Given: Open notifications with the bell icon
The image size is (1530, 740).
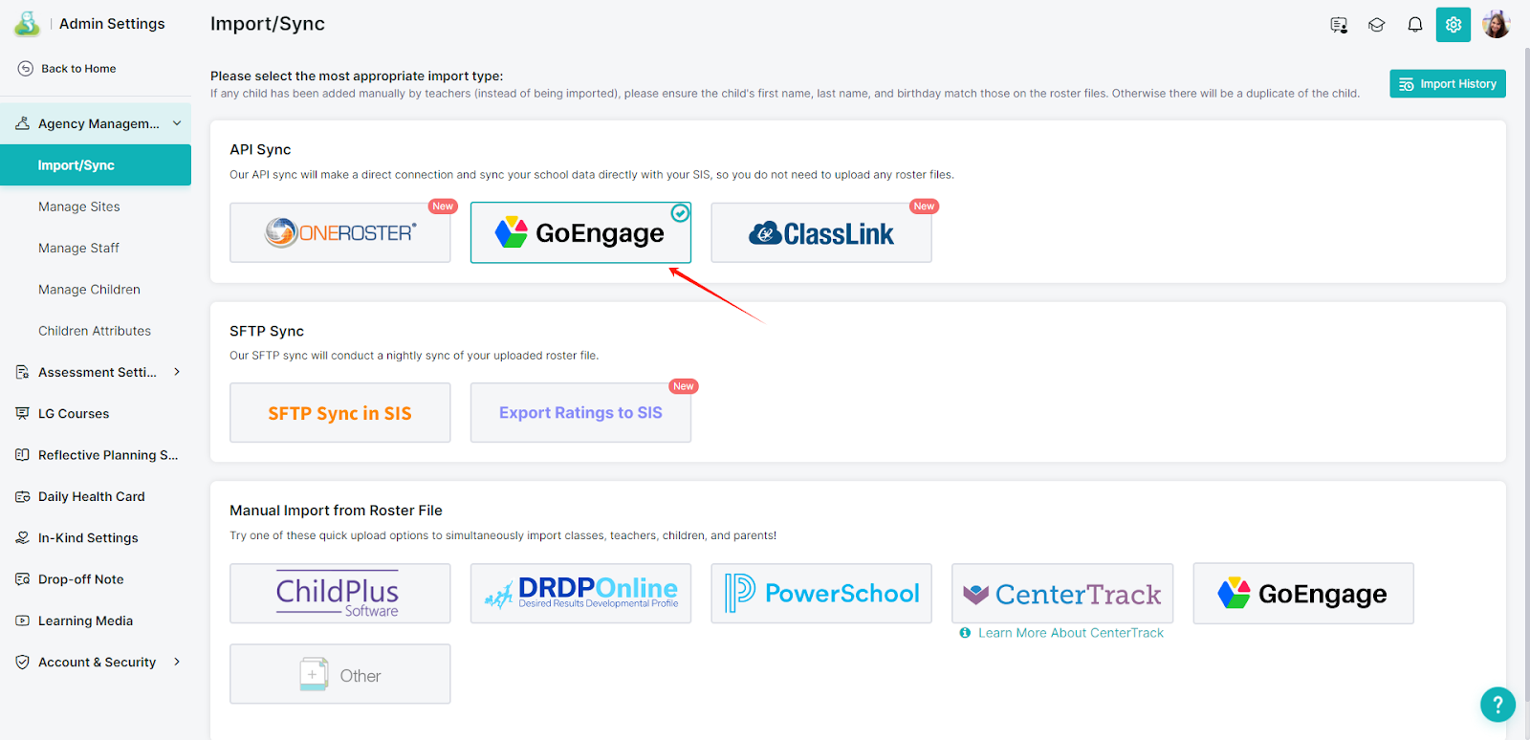Looking at the screenshot, I should (x=1415, y=25).
